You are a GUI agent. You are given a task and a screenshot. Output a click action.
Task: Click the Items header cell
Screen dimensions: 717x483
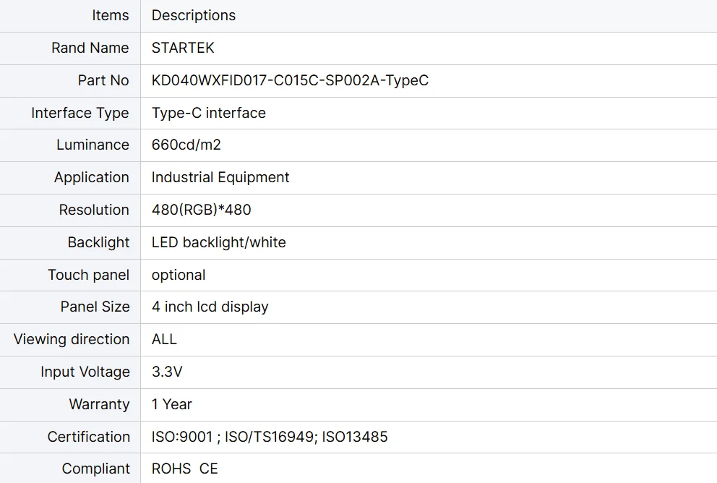pos(110,15)
